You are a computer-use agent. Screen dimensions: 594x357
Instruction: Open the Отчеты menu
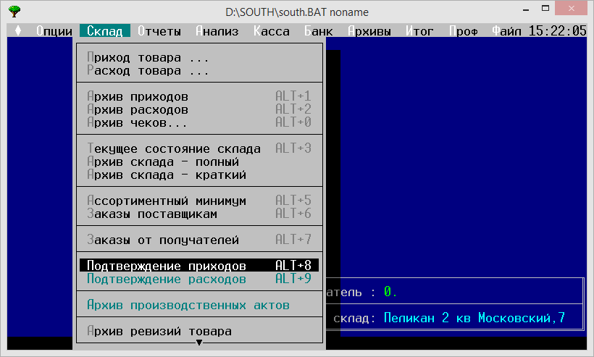click(x=159, y=31)
